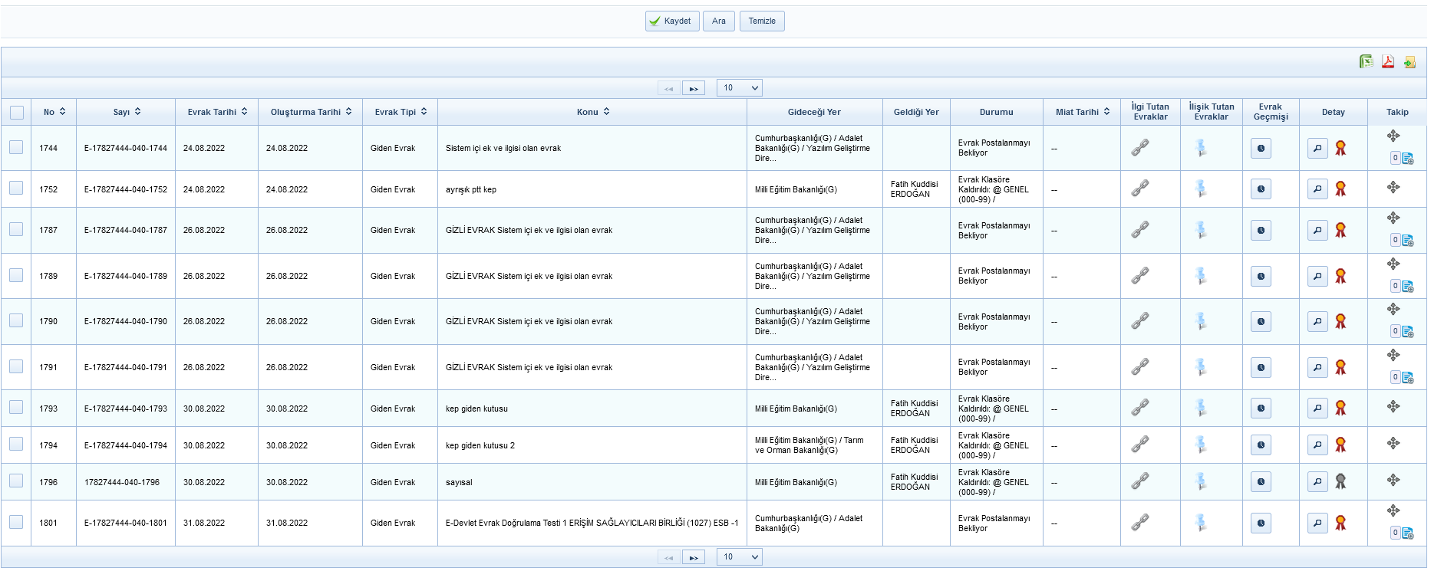
Task: Select the checkbox for document 1789
Action: pyautogui.click(x=16, y=275)
